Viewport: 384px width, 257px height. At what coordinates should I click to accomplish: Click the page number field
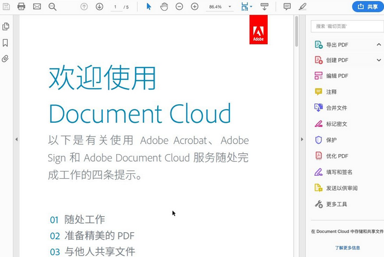pyautogui.click(x=116, y=7)
